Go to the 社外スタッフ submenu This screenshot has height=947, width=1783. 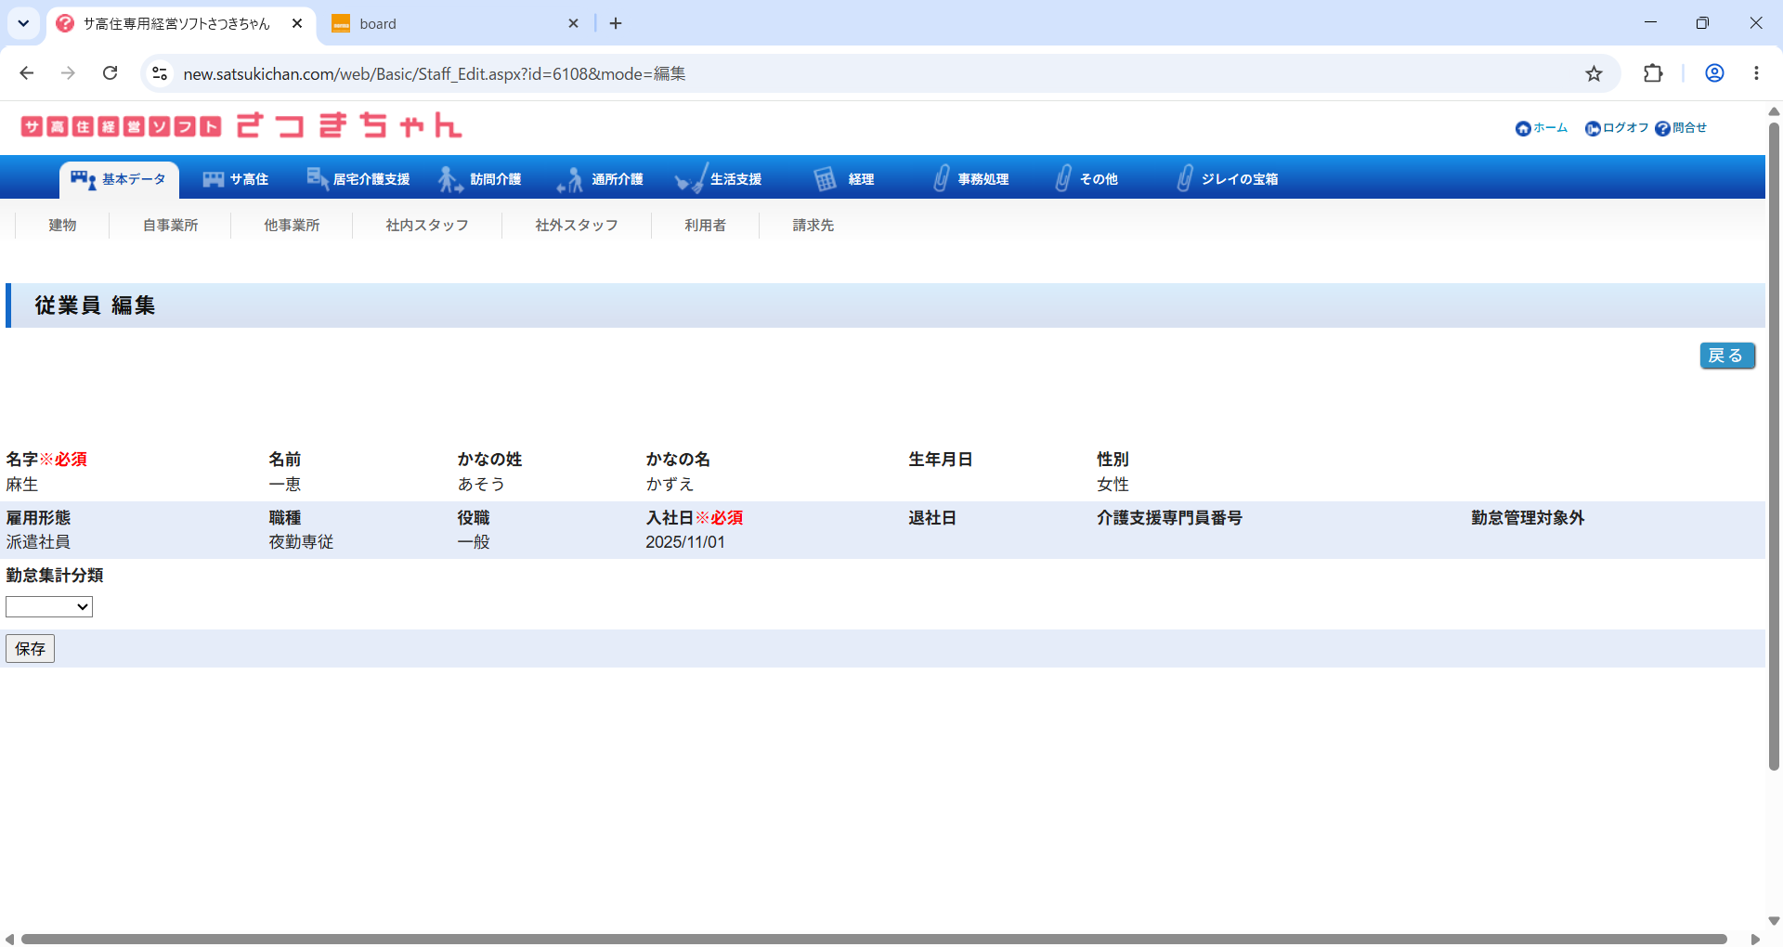tap(577, 226)
